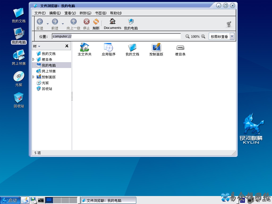Go up one level (向上一级)
This screenshot has height=204, width=272.
73,22
